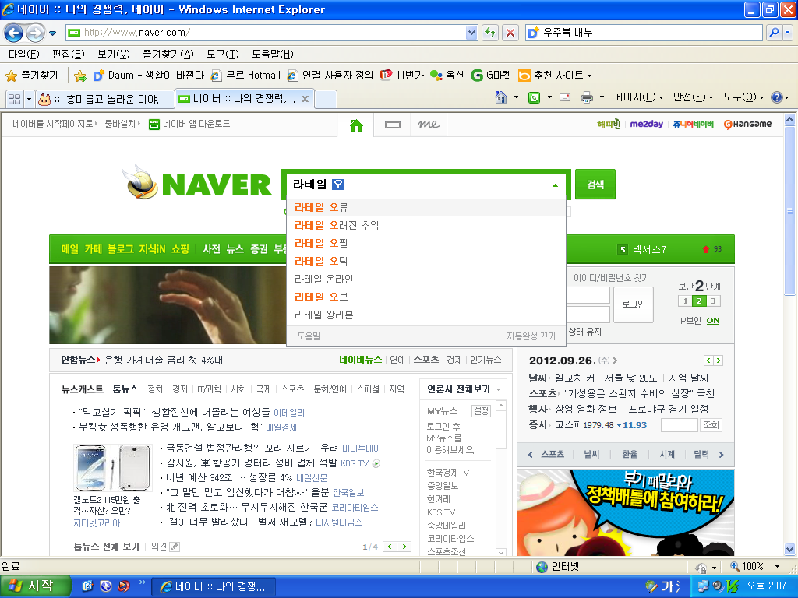Viewport: 798px width, 598px height.
Task: Collapse the Naver autocomplete list arrow
Action: [555, 185]
